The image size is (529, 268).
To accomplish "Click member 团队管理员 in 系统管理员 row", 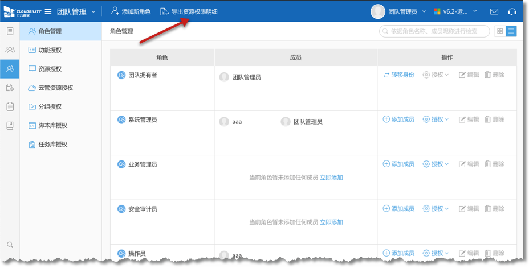I will tap(302, 122).
